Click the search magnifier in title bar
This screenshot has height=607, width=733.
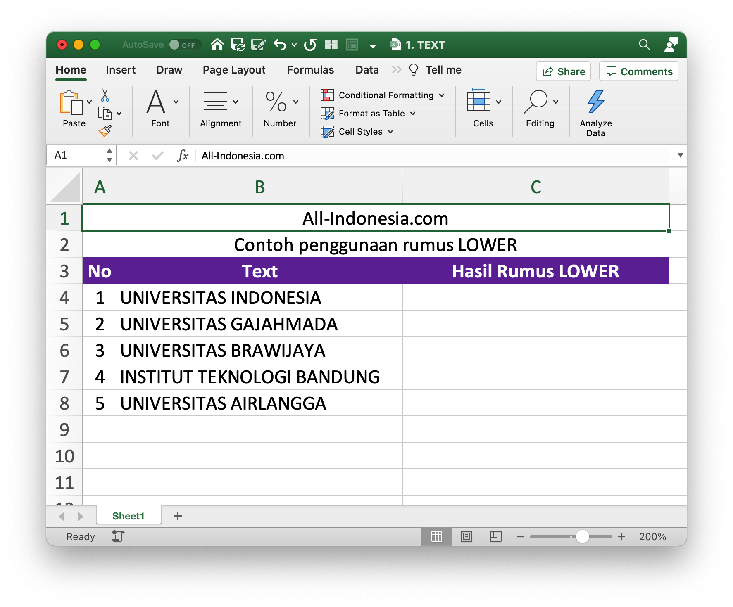[x=644, y=45]
